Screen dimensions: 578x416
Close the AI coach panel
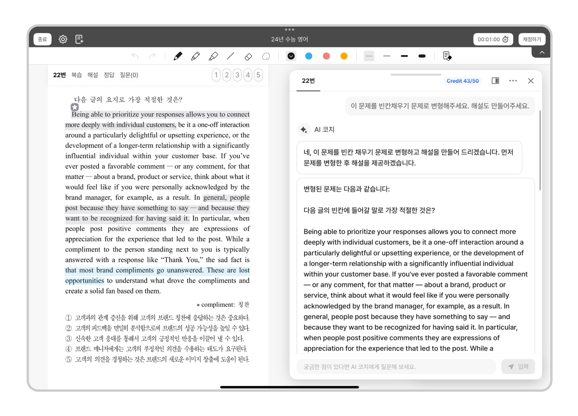pos(531,81)
